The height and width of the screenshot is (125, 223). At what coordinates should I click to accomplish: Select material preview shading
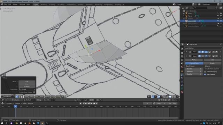pos(172,97)
